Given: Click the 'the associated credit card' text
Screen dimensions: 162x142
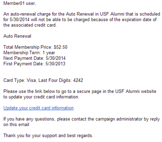Looking at the screenshot, I should pos(30,25).
